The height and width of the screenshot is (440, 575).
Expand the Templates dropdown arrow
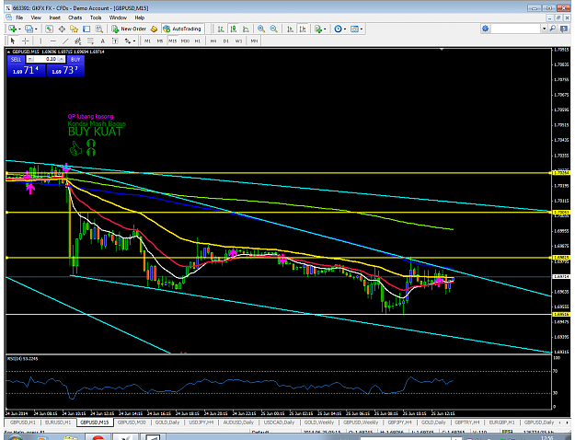(x=362, y=29)
